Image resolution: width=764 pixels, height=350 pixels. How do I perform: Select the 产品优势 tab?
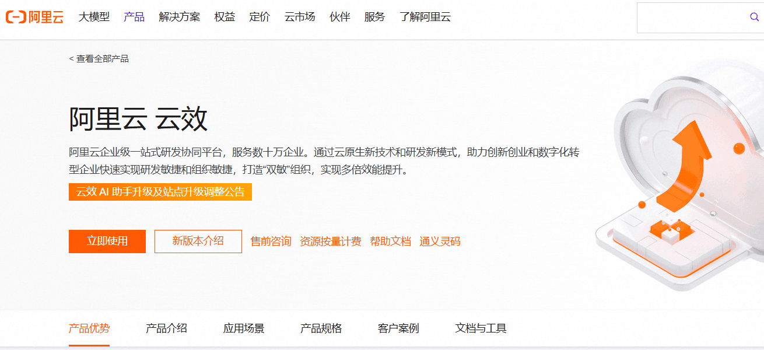[x=89, y=328]
